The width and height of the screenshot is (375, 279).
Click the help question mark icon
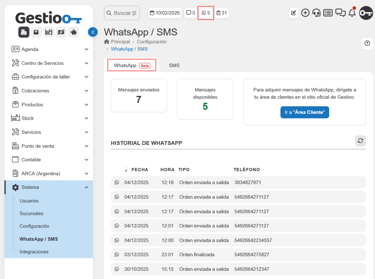click(x=367, y=43)
